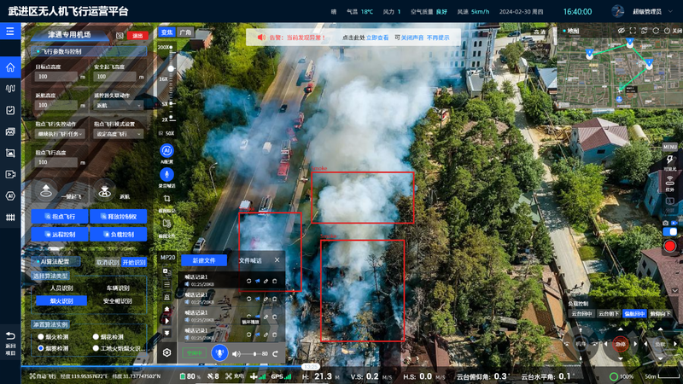Click the one-key takeoff icon

coord(46,190)
